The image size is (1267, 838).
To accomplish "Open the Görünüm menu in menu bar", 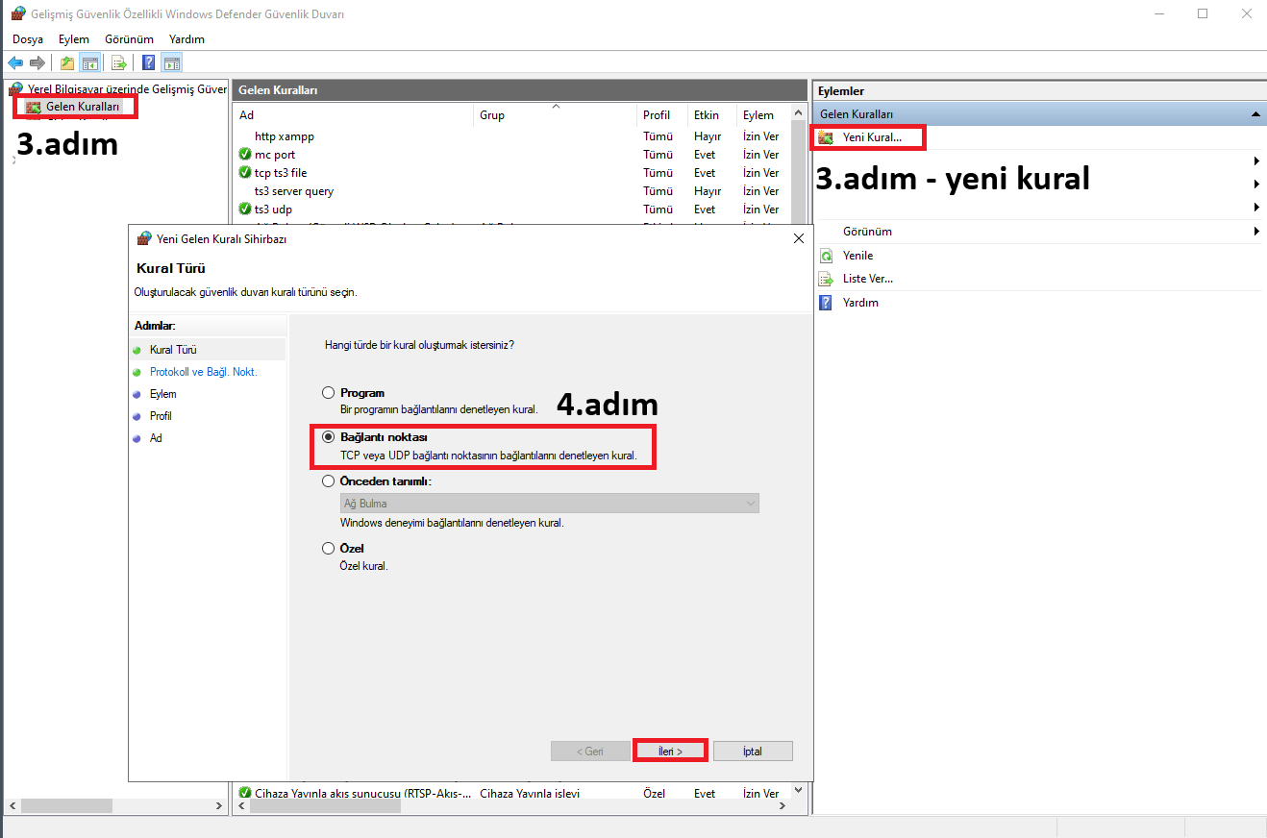I will tap(129, 39).
